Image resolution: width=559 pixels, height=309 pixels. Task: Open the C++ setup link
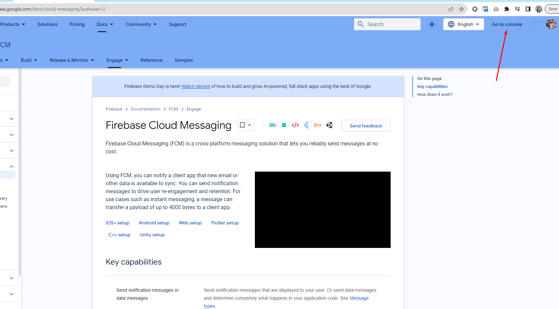click(x=119, y=235)
